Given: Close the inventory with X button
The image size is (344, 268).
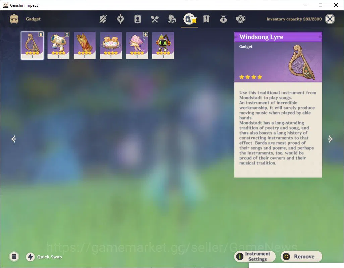Looking at the screenshot, I should [330, 19].
